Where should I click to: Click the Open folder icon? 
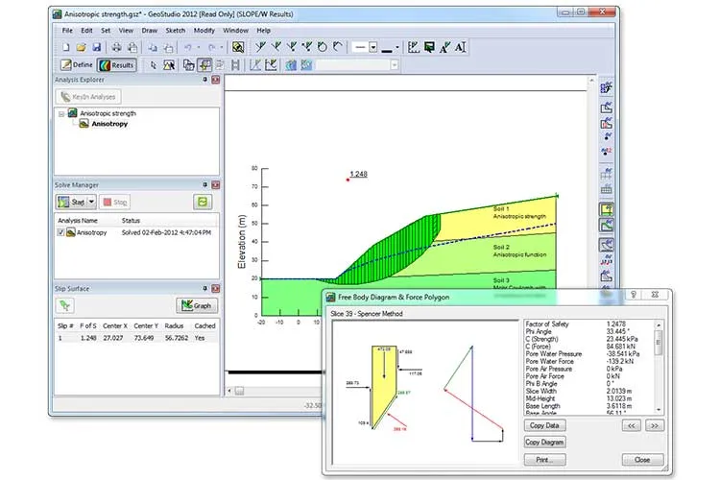(x=82, y=47)
